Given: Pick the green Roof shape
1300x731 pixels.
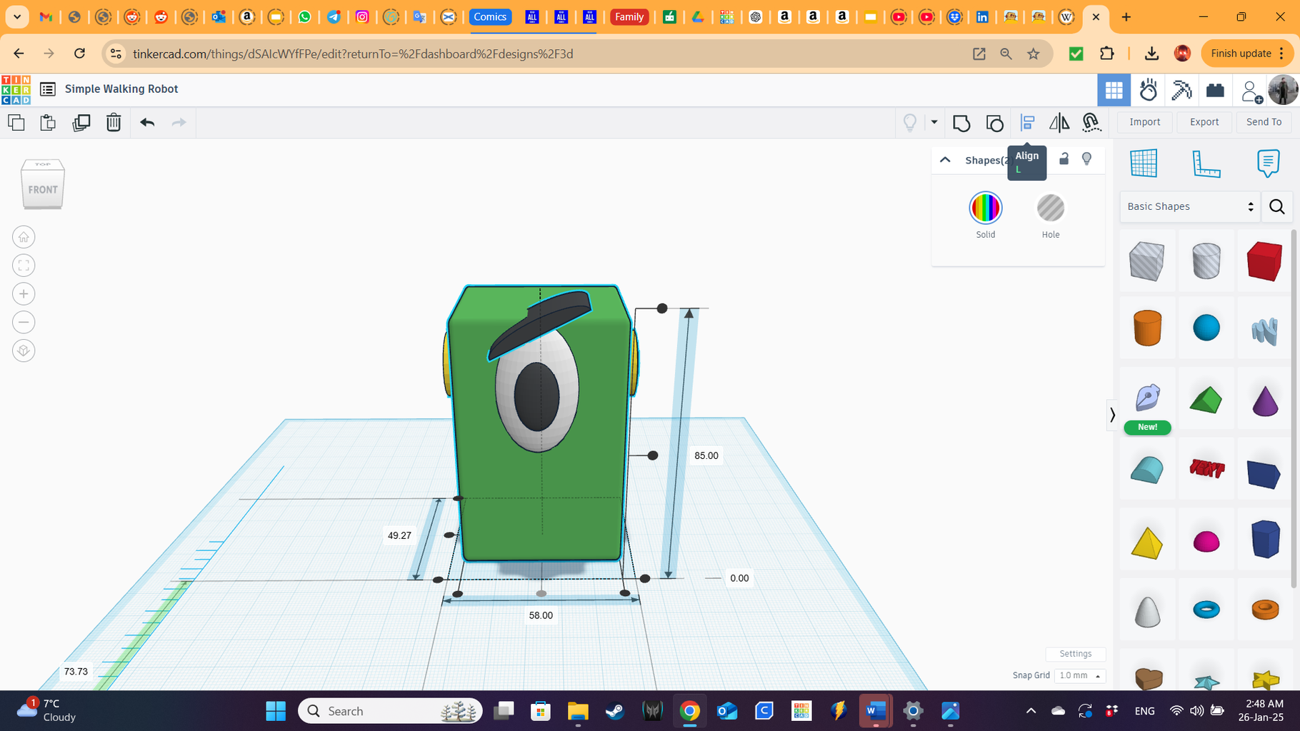Looking at the screenshot, I should (x=1206, y=400).
